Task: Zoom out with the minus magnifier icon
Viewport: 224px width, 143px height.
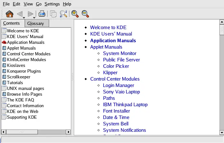Action: coord(85,14)
